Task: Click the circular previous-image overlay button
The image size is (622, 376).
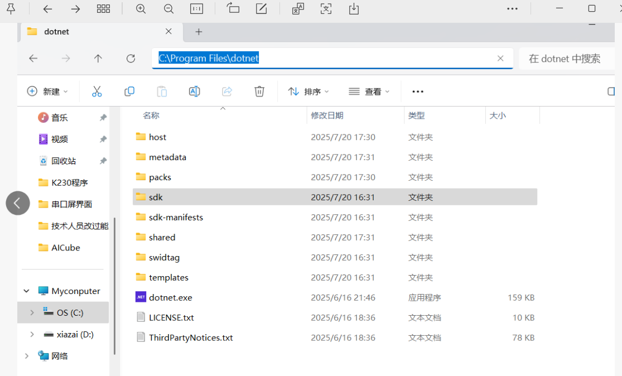Action: click(18, 203)
